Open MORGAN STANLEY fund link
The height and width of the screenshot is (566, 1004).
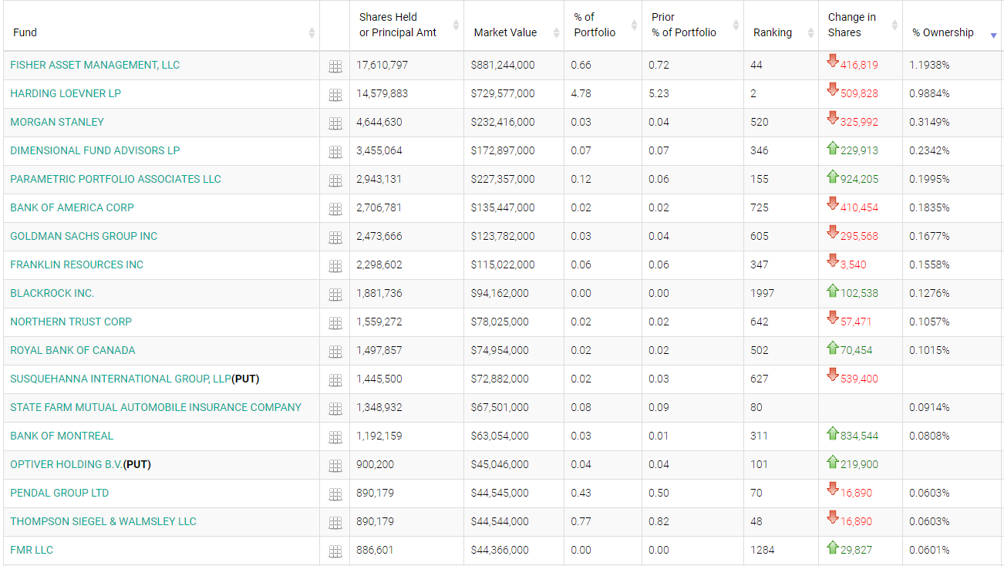click(57, 122)
